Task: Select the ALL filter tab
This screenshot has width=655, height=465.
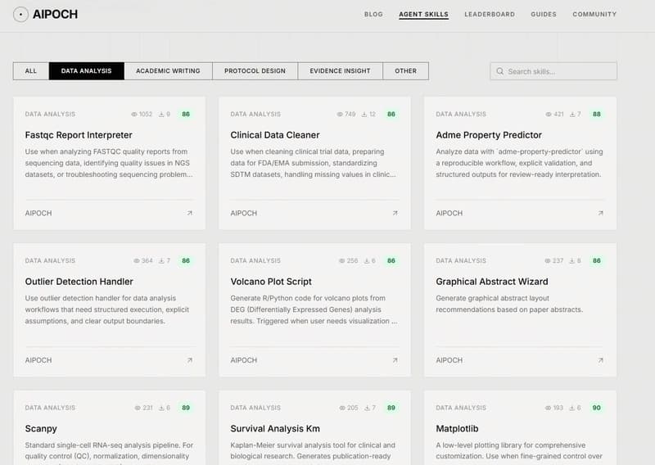Action: [x=31, y=71]
